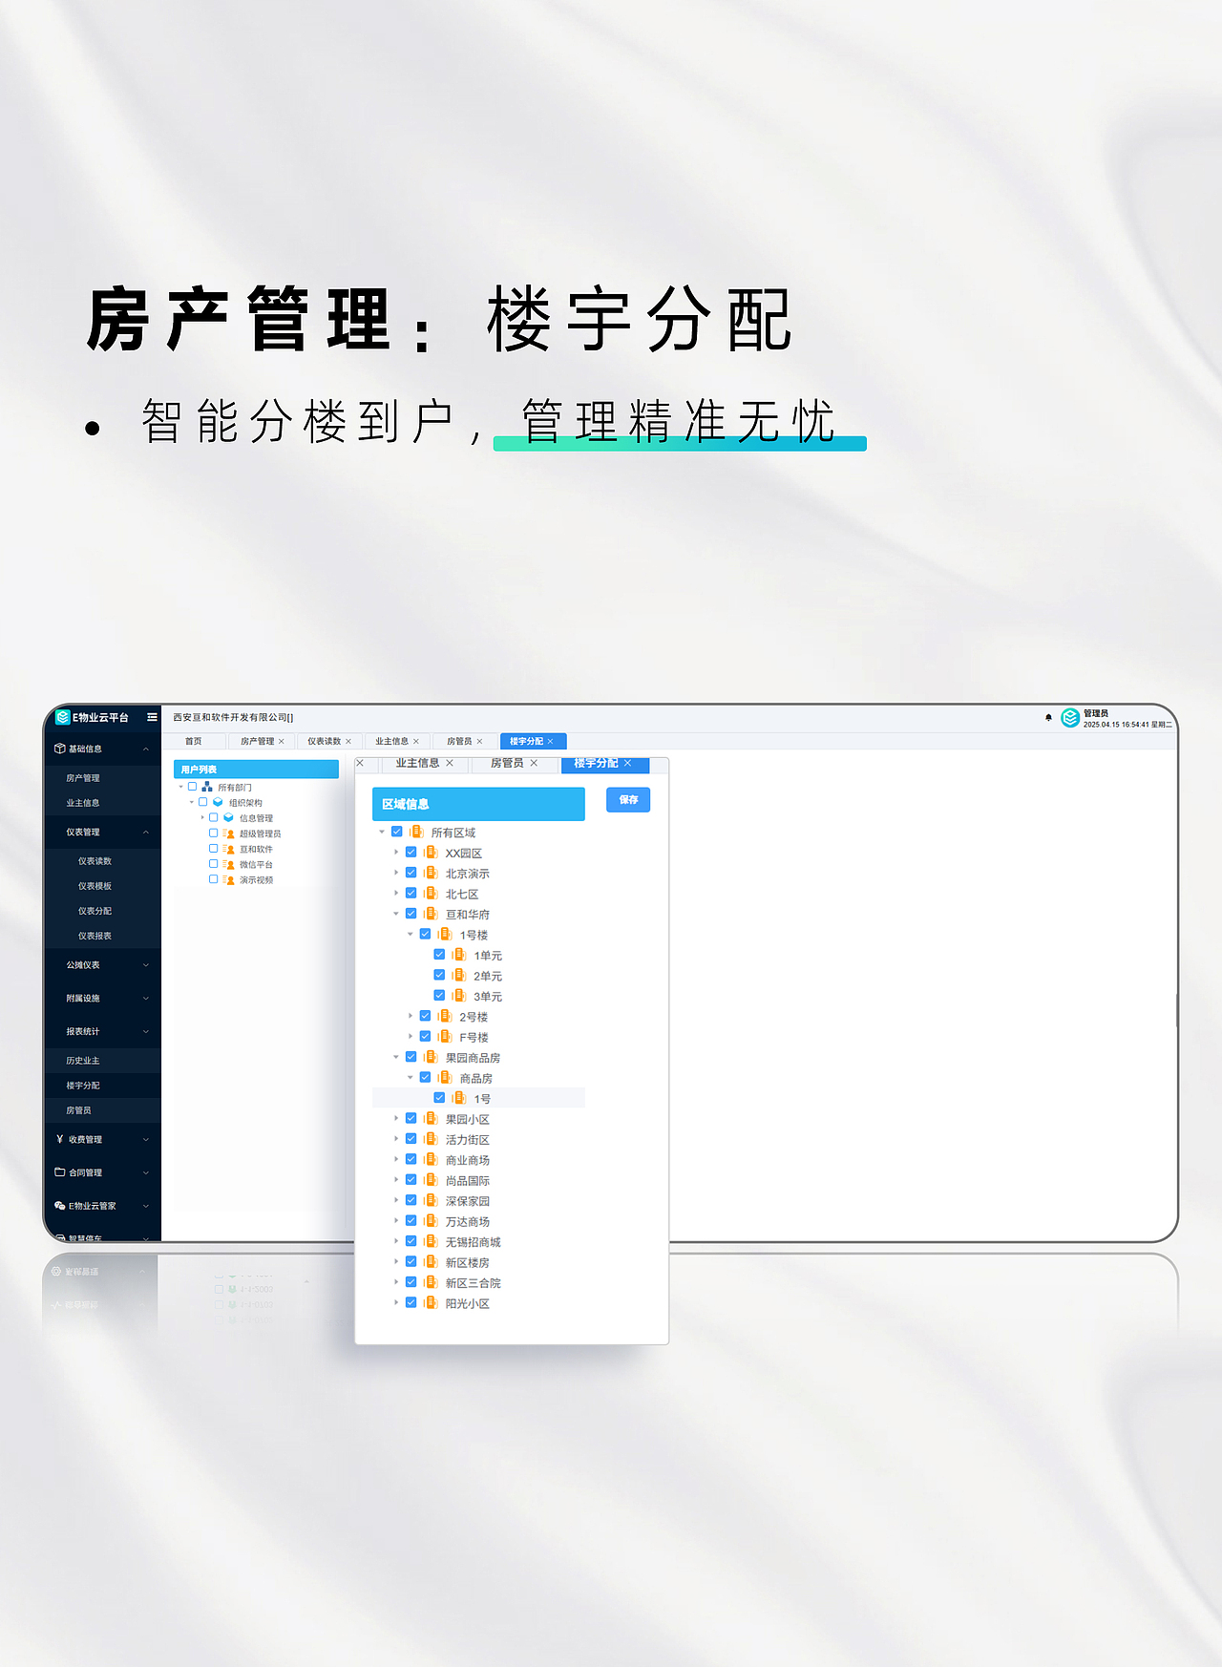1222x1667 pixels.
Task: Click the building icon beside 1号楼
Action: 445,934
